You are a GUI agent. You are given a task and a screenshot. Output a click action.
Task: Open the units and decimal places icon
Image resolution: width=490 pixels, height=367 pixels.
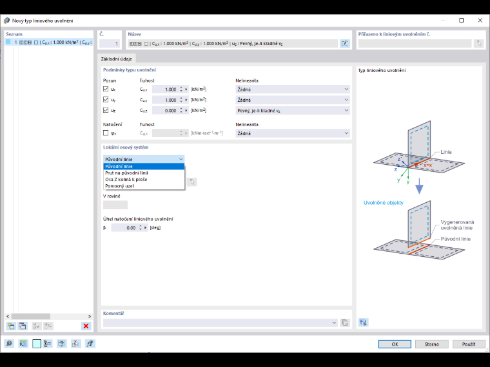click(23, 344)
